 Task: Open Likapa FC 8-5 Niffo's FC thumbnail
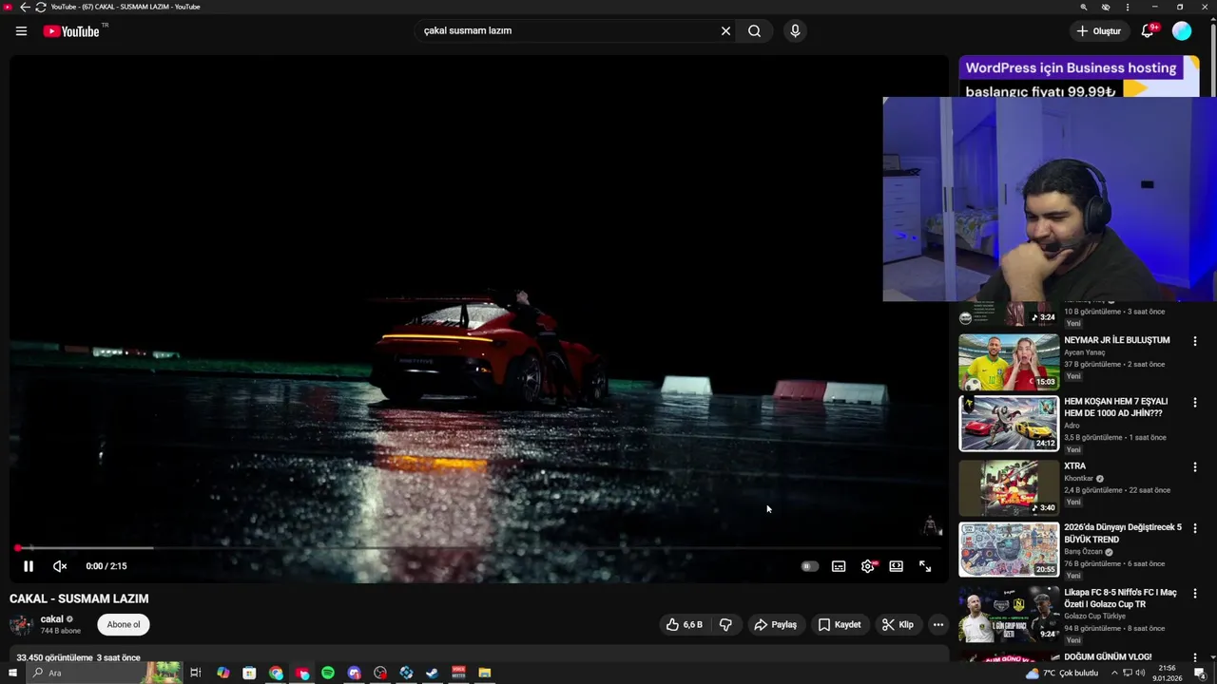[x=1009, y=615]
